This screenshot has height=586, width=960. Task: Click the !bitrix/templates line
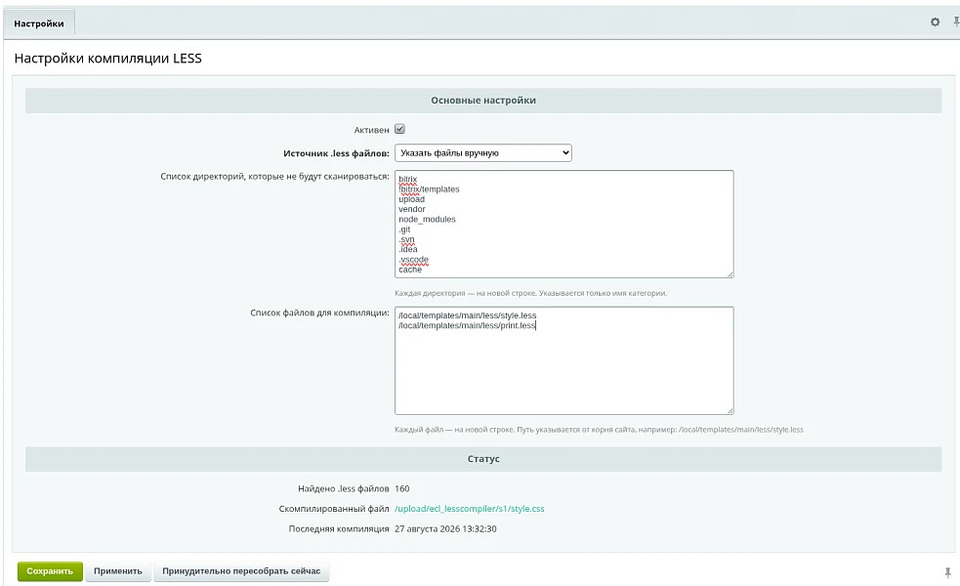[429, 189]
